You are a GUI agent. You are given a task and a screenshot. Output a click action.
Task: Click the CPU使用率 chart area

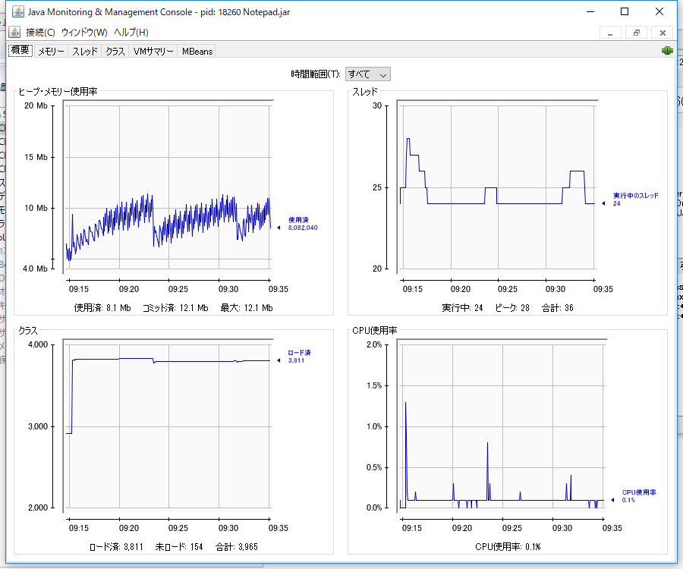(502, 426)
